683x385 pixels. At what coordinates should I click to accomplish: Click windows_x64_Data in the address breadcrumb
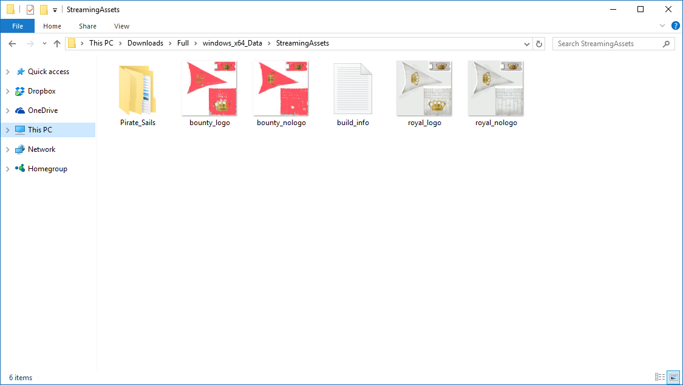pyautogui.click(x=232, y=43)
